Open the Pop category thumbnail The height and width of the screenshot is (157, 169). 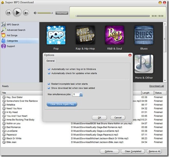tap(56, 35)
